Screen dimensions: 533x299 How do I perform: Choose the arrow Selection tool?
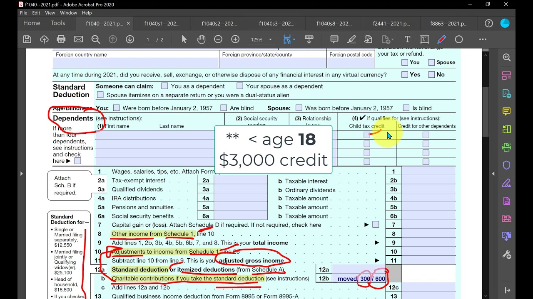pos(184,39)
